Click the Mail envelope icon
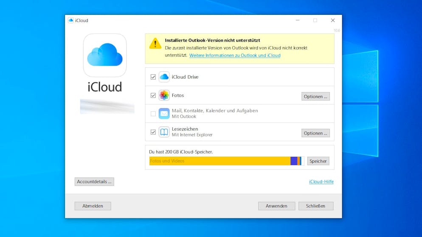 pyautogui.click(x=164, y=114)
